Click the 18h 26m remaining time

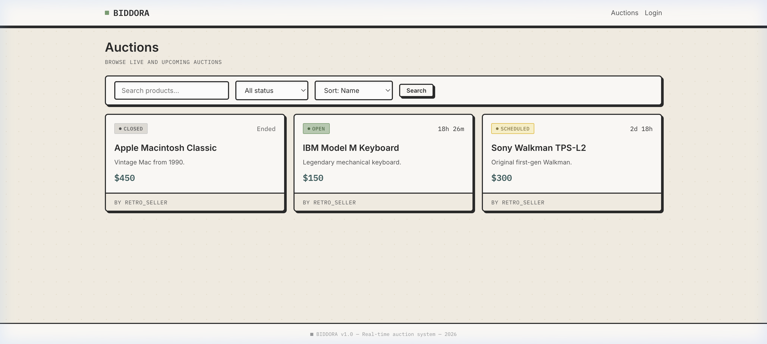(451, 129)
